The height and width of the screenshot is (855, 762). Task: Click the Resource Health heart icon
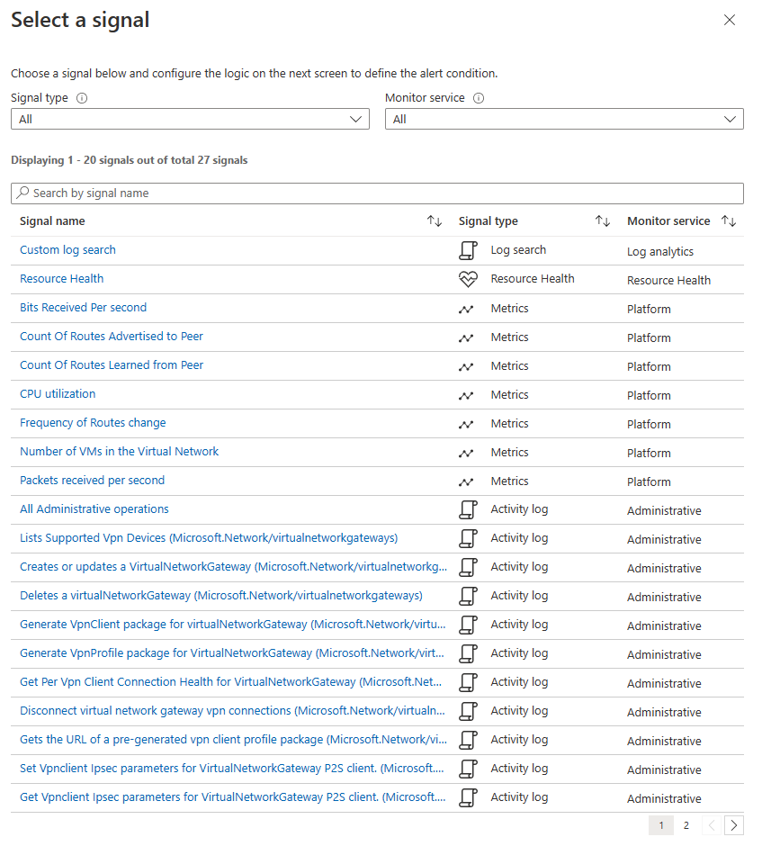(467, 278)
